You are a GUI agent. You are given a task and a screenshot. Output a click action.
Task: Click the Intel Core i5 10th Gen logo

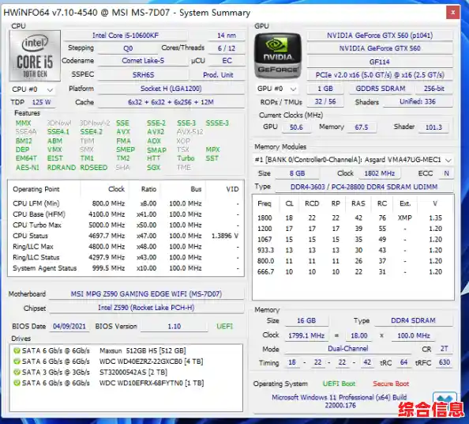click(35, 56)
